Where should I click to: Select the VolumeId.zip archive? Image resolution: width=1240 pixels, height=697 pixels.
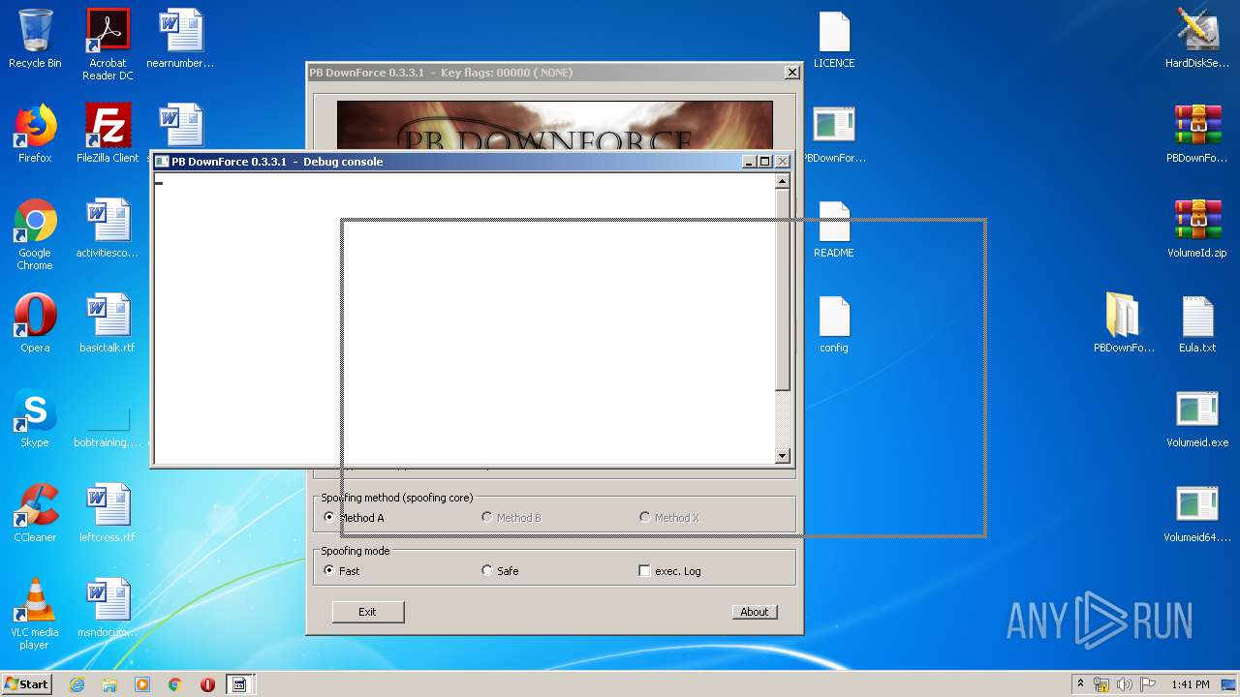tap(1197, 228)
